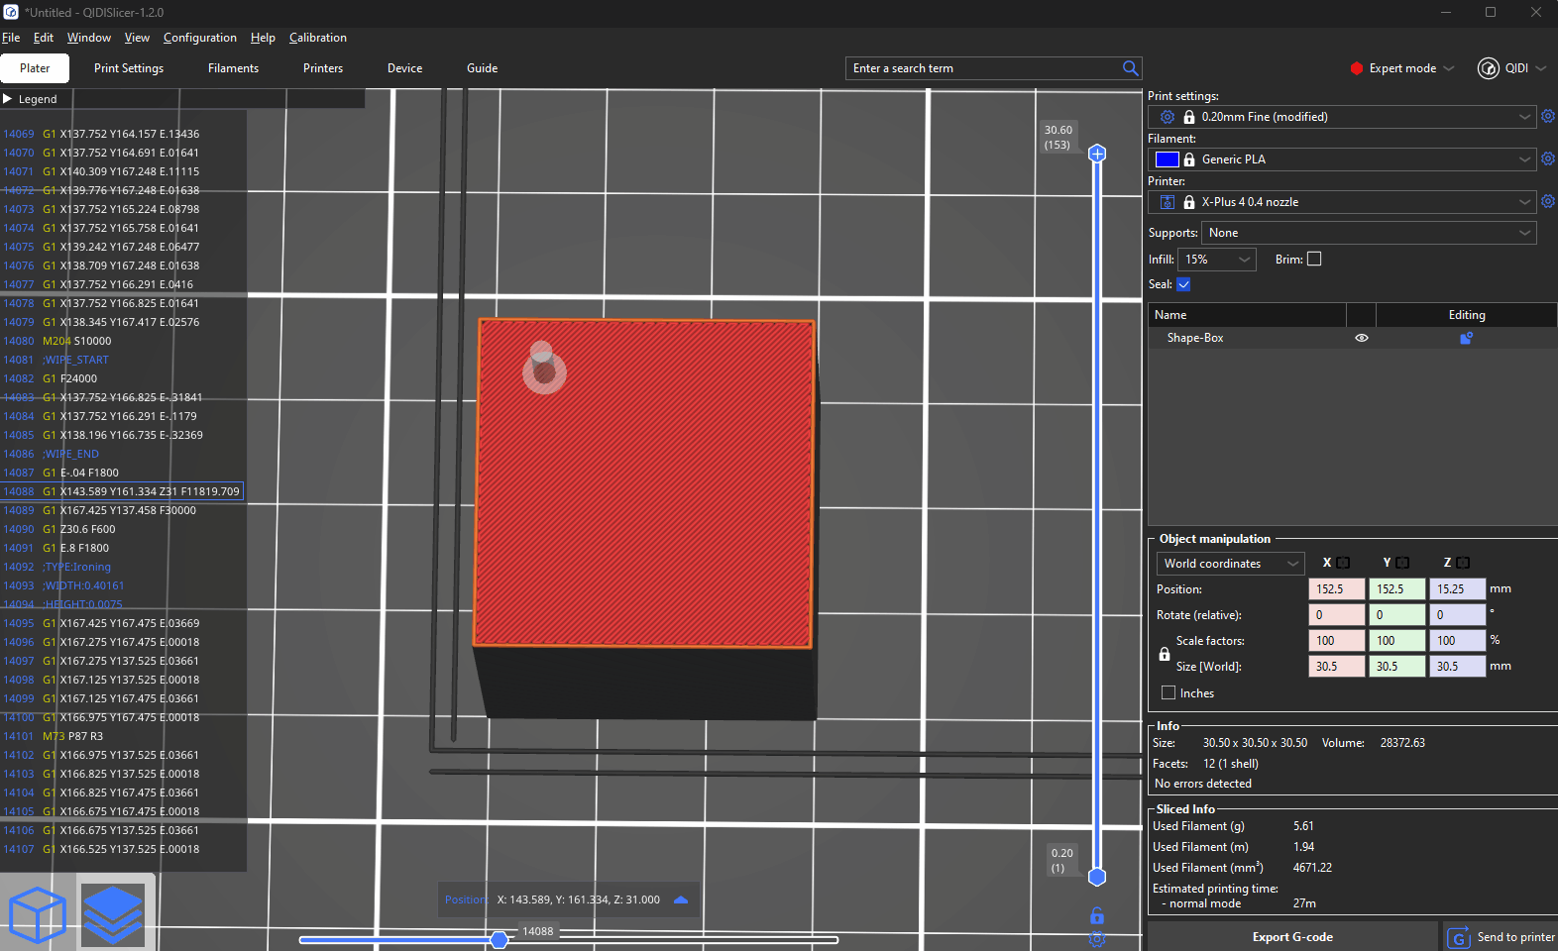
Task: Click the search magnifier icon
Action: pos(1130,68)
